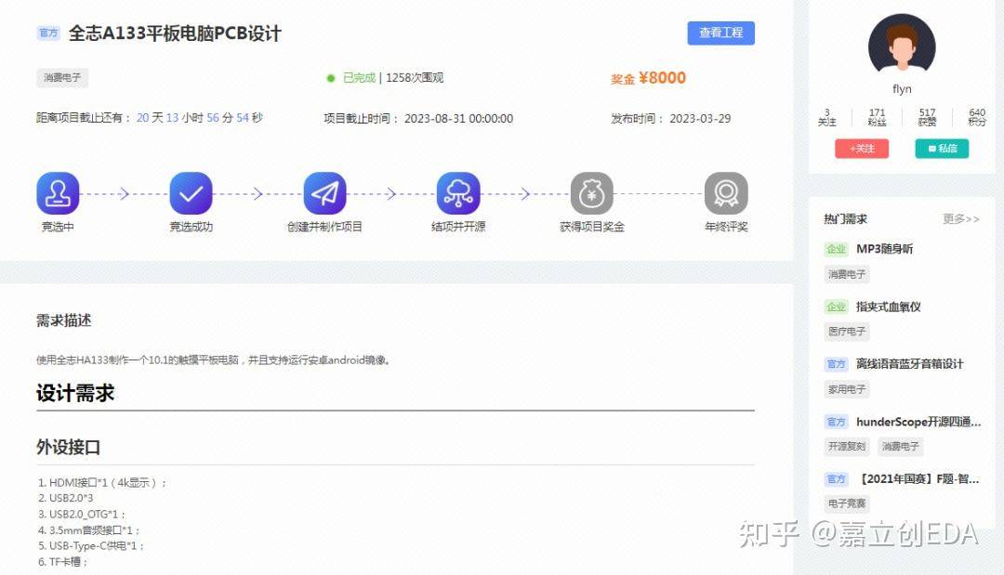Open the MP3随身听 requirement
The image size is (1004, 575).
[884, 249]
